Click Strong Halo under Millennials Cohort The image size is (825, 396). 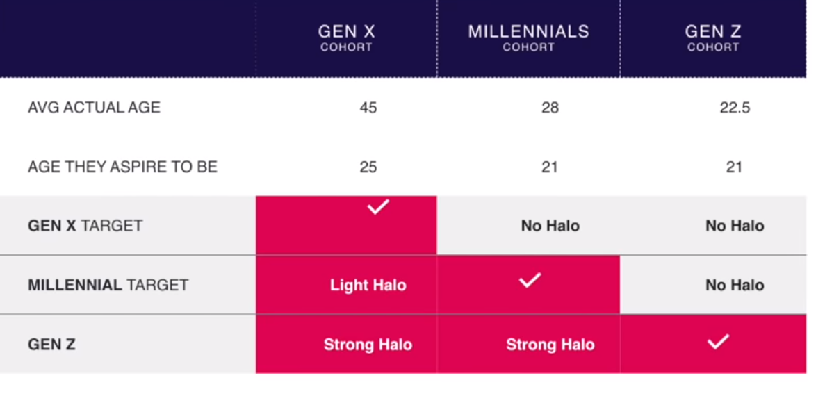click(x=550, y=345)
